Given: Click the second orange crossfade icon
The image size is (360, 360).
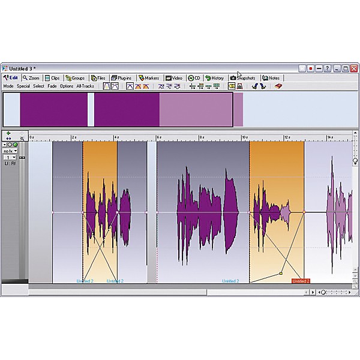Looking at the screenshot, I should 146,86.
